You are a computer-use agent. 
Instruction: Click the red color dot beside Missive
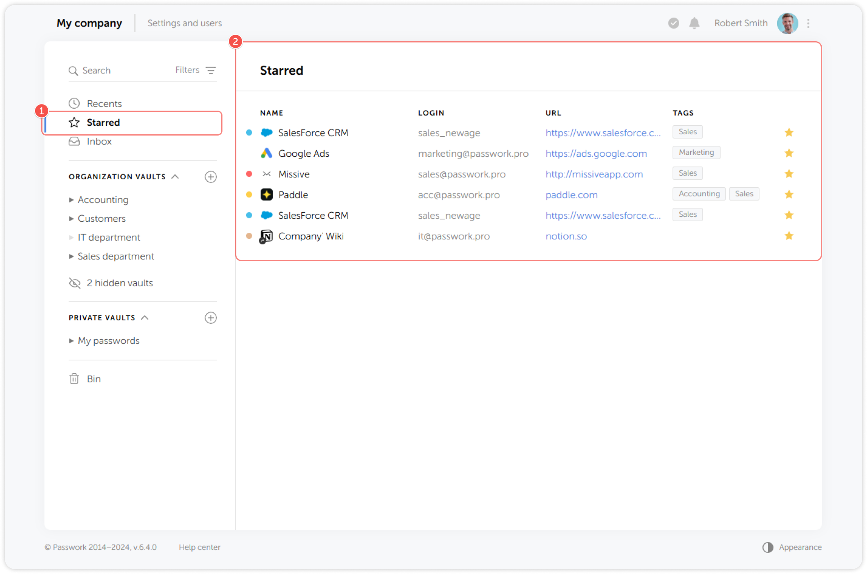tap(249, 174)
